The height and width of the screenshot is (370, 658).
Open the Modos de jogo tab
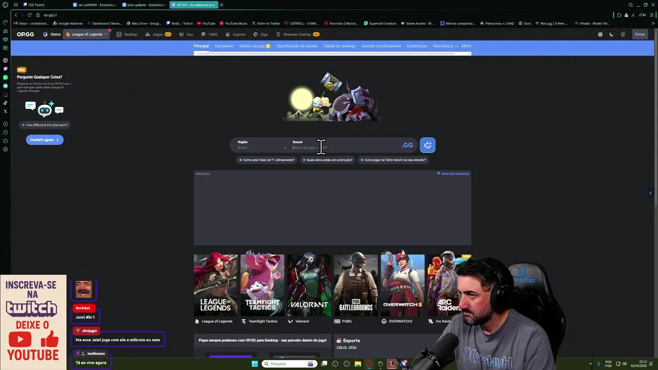254,46
